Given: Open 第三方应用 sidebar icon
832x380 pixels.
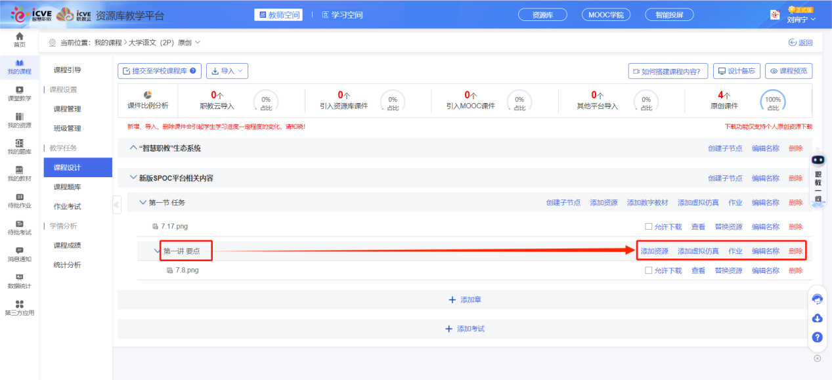Looking at the screenshot, I should click(x=20, y=307).
